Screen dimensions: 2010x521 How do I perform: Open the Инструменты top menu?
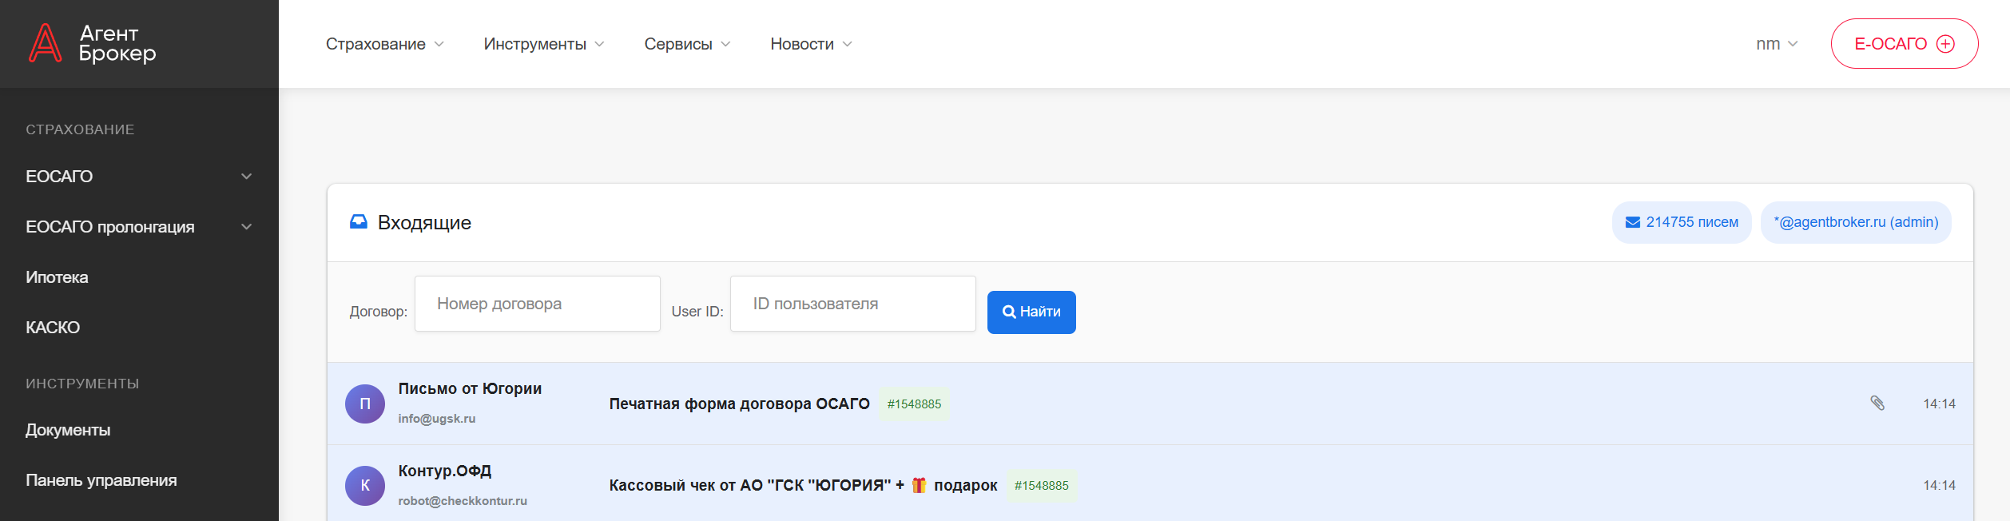(x=543, y=44)
